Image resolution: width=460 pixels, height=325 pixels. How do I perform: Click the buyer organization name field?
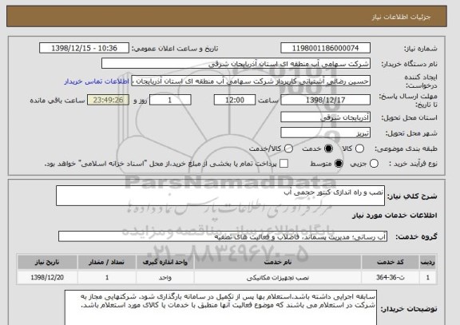click(x=236, y=64)
